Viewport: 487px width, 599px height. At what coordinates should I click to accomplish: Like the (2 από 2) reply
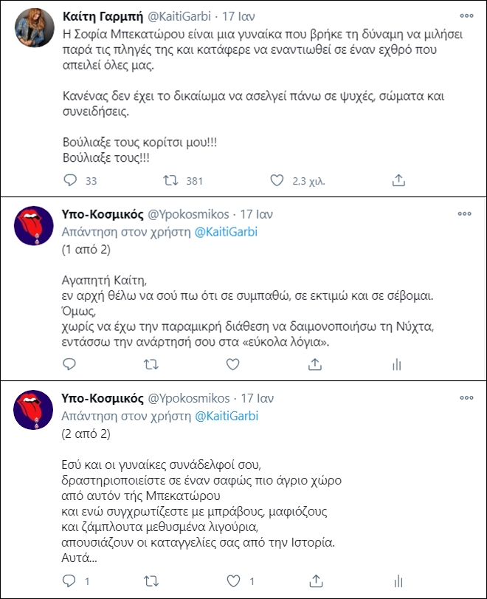[232, 580]
